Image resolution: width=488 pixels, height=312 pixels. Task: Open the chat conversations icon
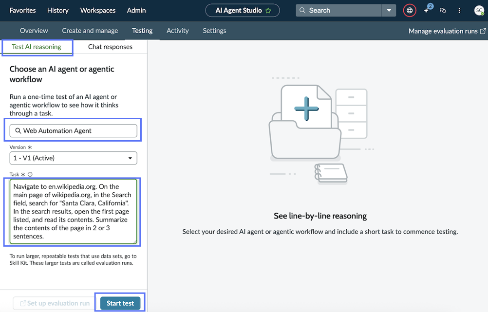coord(443,11)
